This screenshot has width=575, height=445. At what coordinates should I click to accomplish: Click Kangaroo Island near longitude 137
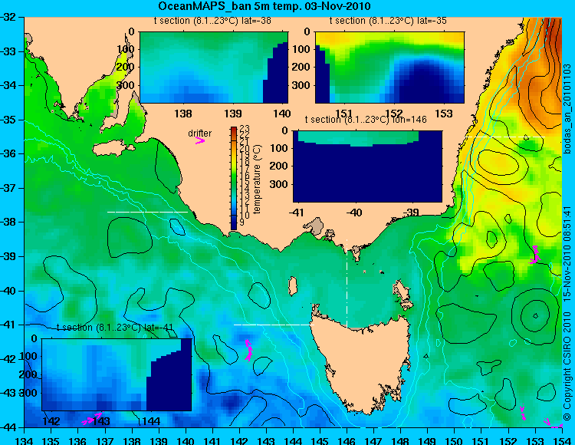click(111, 148)
